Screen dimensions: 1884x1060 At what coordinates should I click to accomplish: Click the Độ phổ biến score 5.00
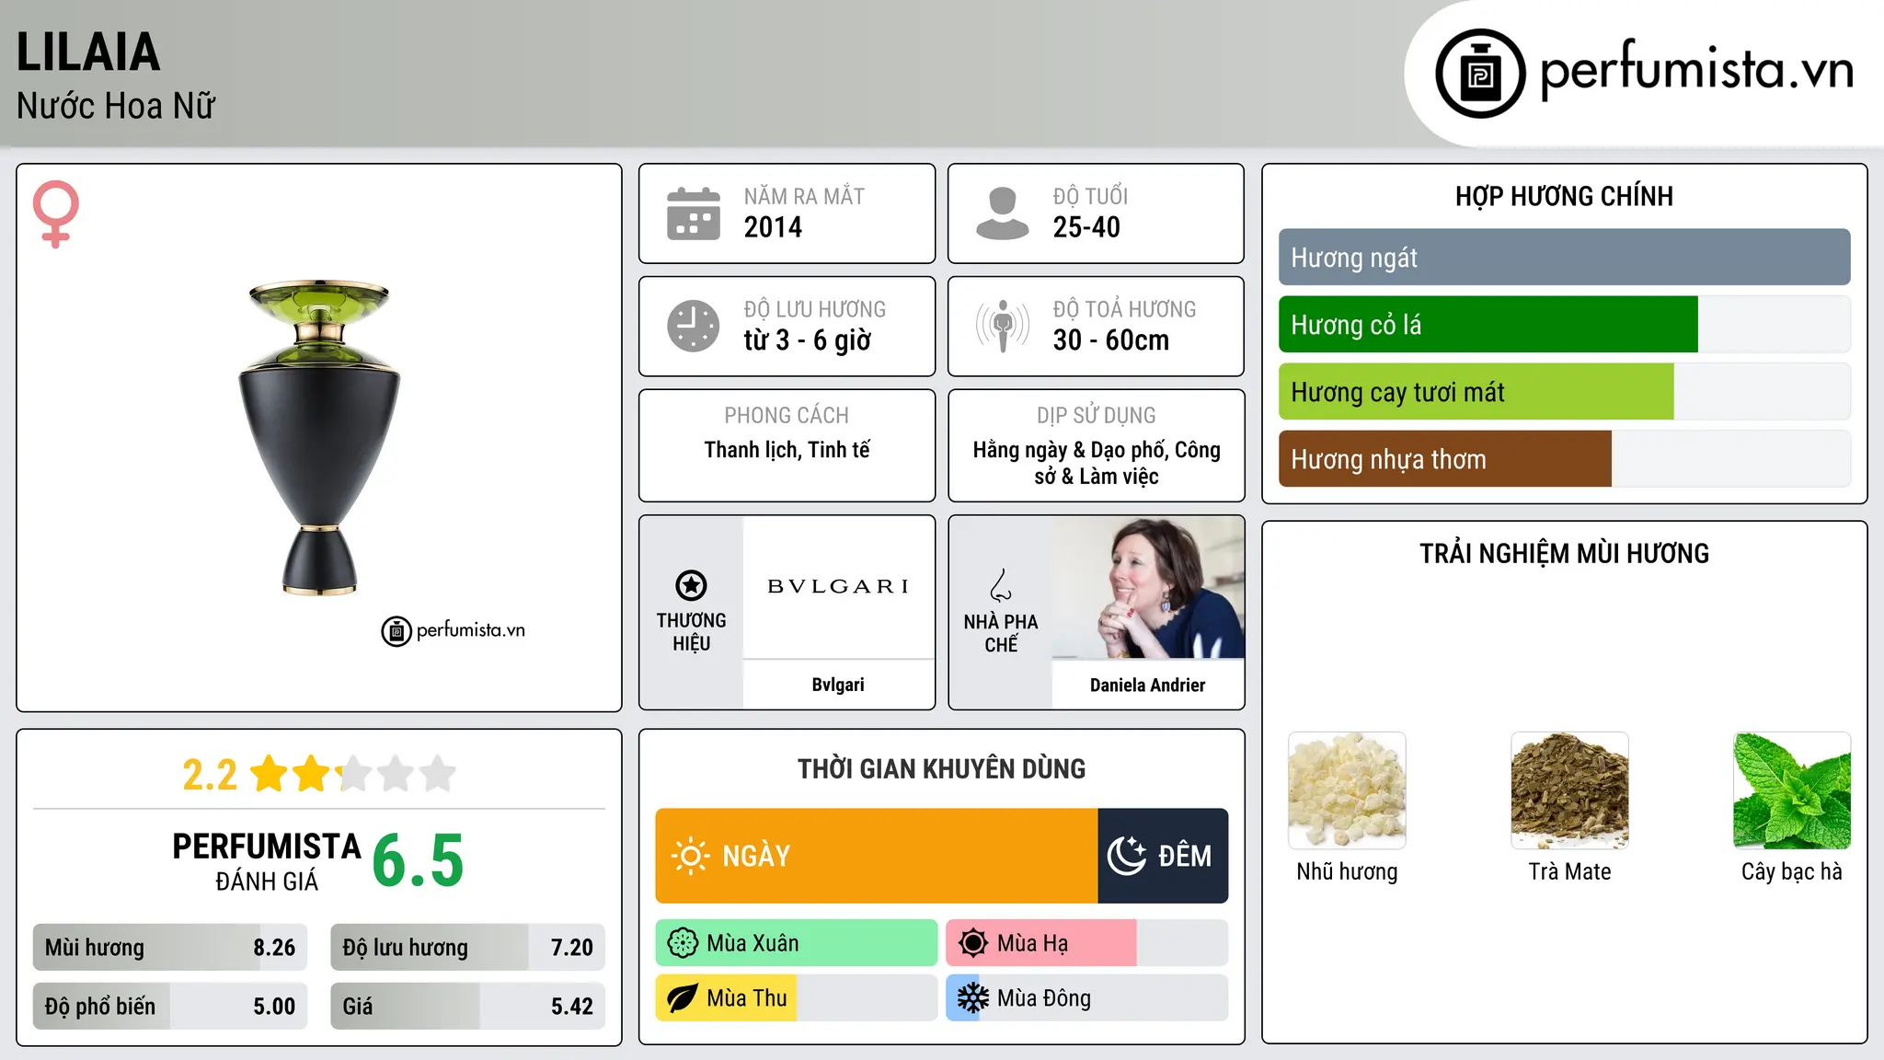tap(274, 1007)
